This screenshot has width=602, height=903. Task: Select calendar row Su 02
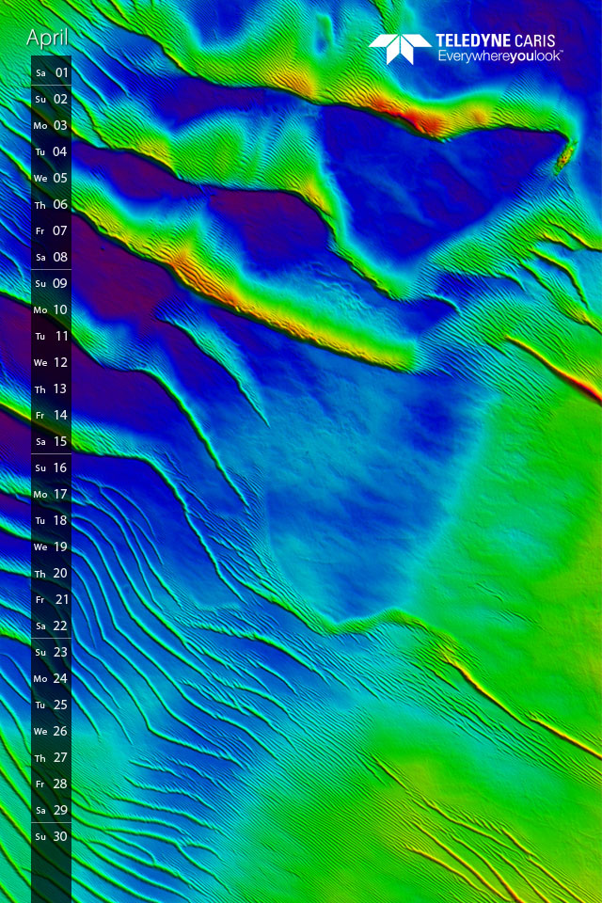[52, 99]
